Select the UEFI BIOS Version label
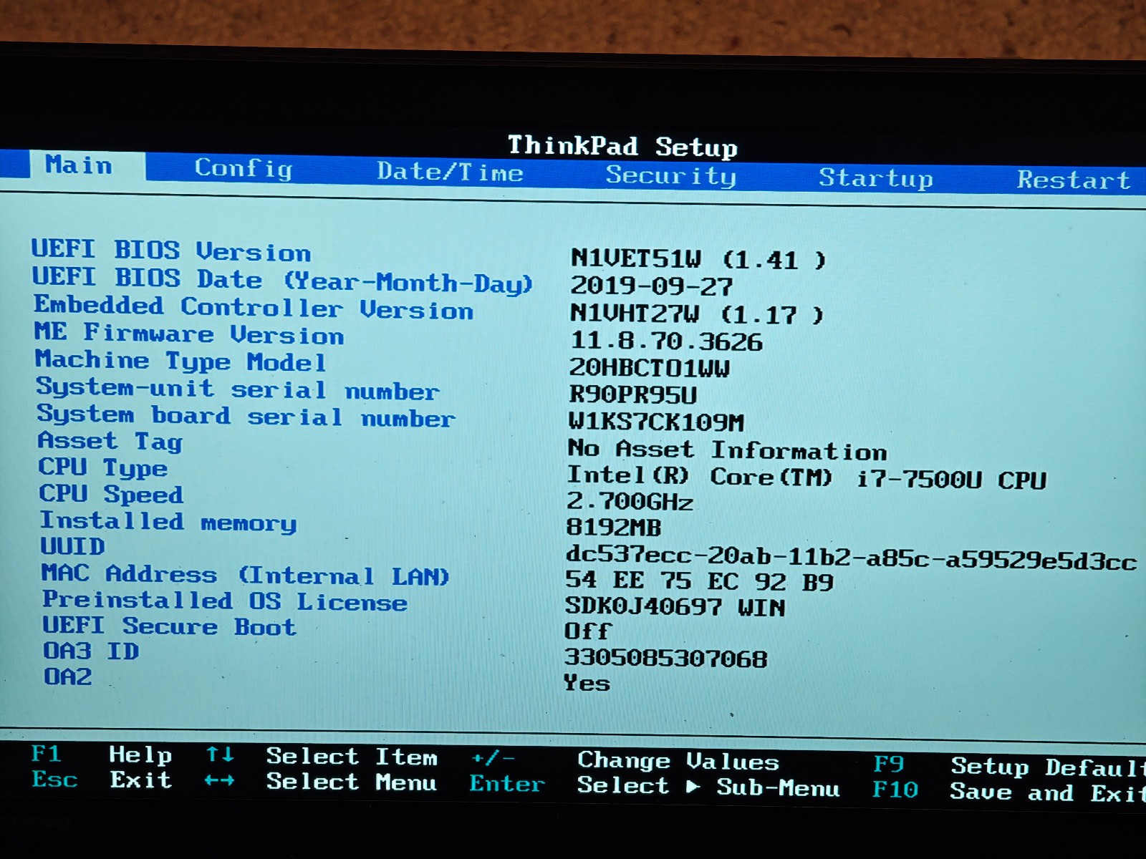1146x859 pixels. (170, 251)
